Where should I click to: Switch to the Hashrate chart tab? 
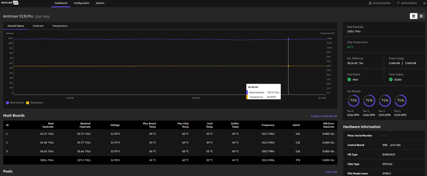coord(38,26)
